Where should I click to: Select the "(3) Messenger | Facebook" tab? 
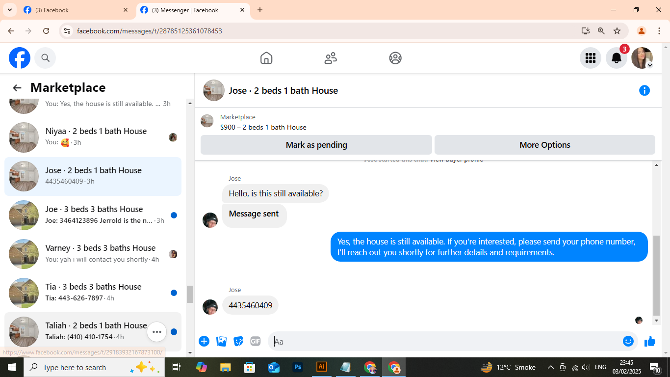(x=193, y=10)
